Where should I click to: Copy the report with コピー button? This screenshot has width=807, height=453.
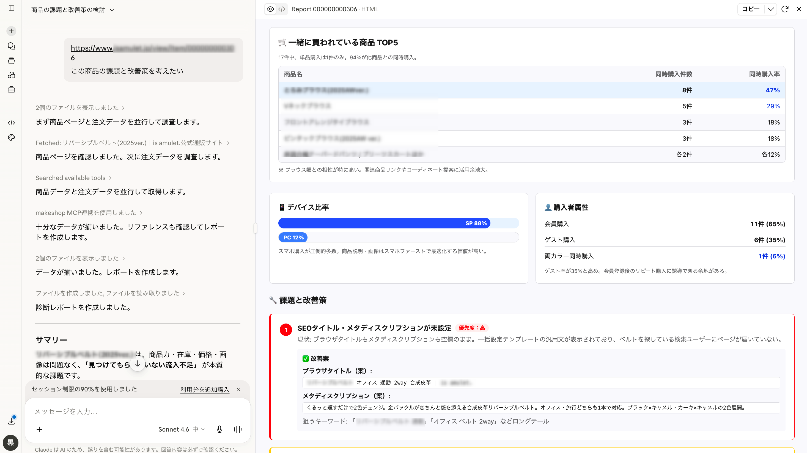tap(751, 9)
